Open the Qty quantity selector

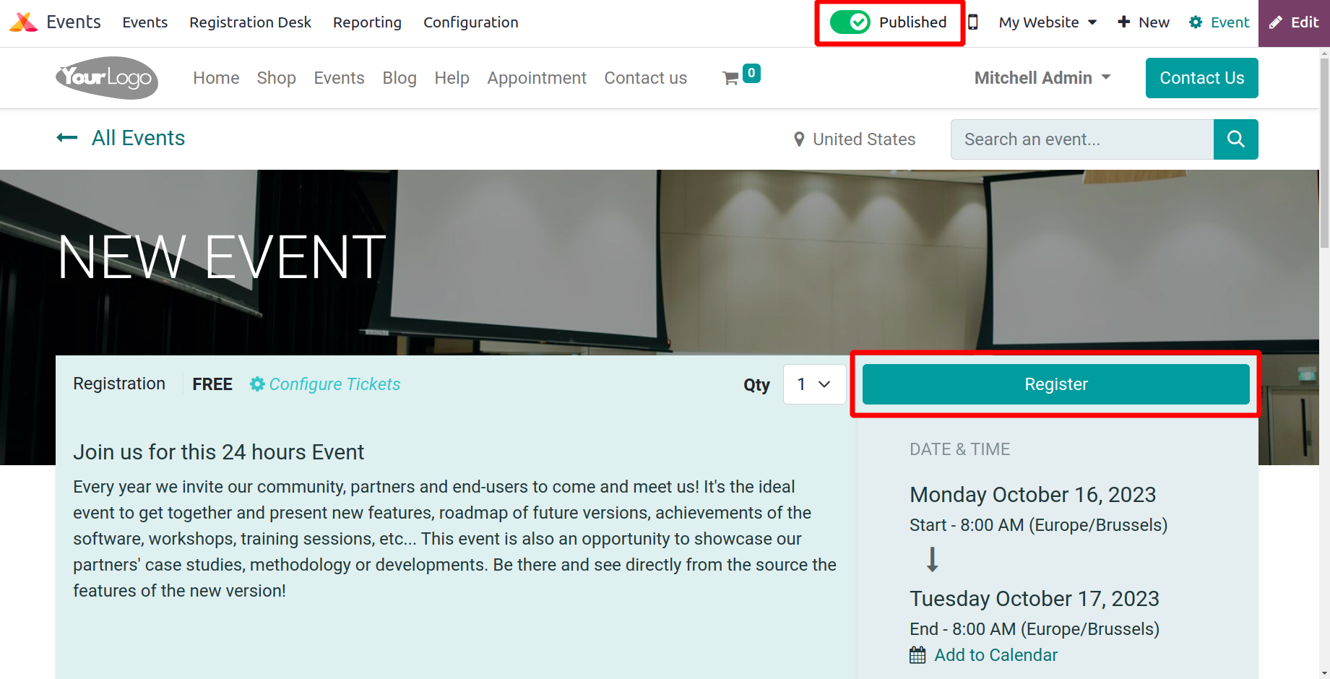[814, 384]
